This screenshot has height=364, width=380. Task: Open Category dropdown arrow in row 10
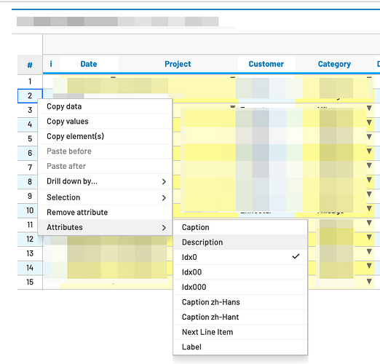coord(369,208)
